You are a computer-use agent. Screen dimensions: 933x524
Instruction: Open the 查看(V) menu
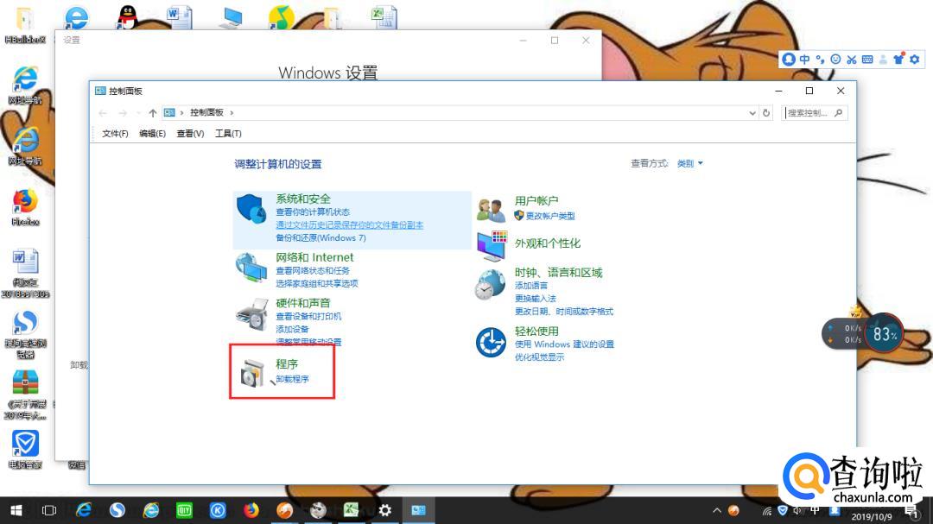190,134
